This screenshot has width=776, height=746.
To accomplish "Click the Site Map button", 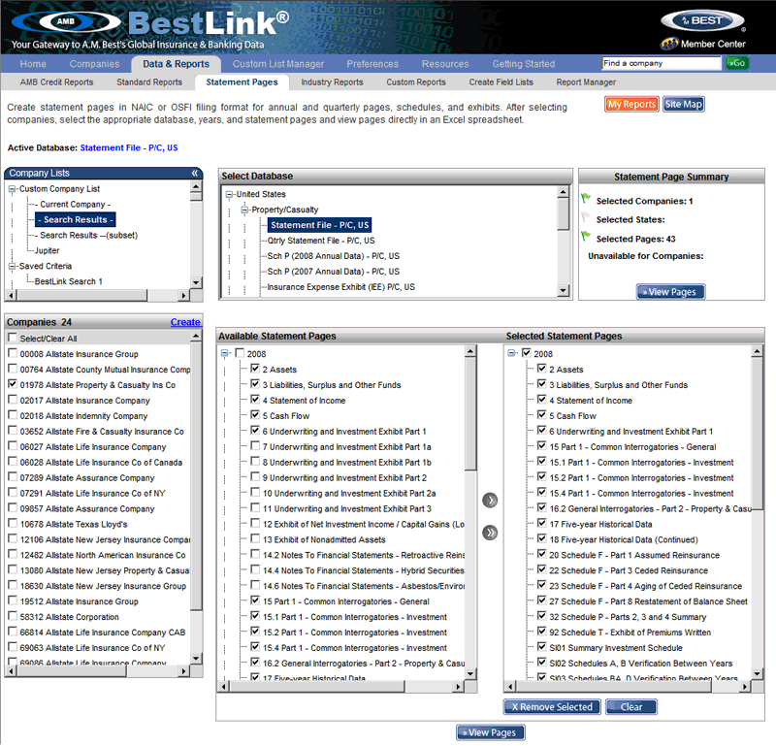I will point(684,104).
